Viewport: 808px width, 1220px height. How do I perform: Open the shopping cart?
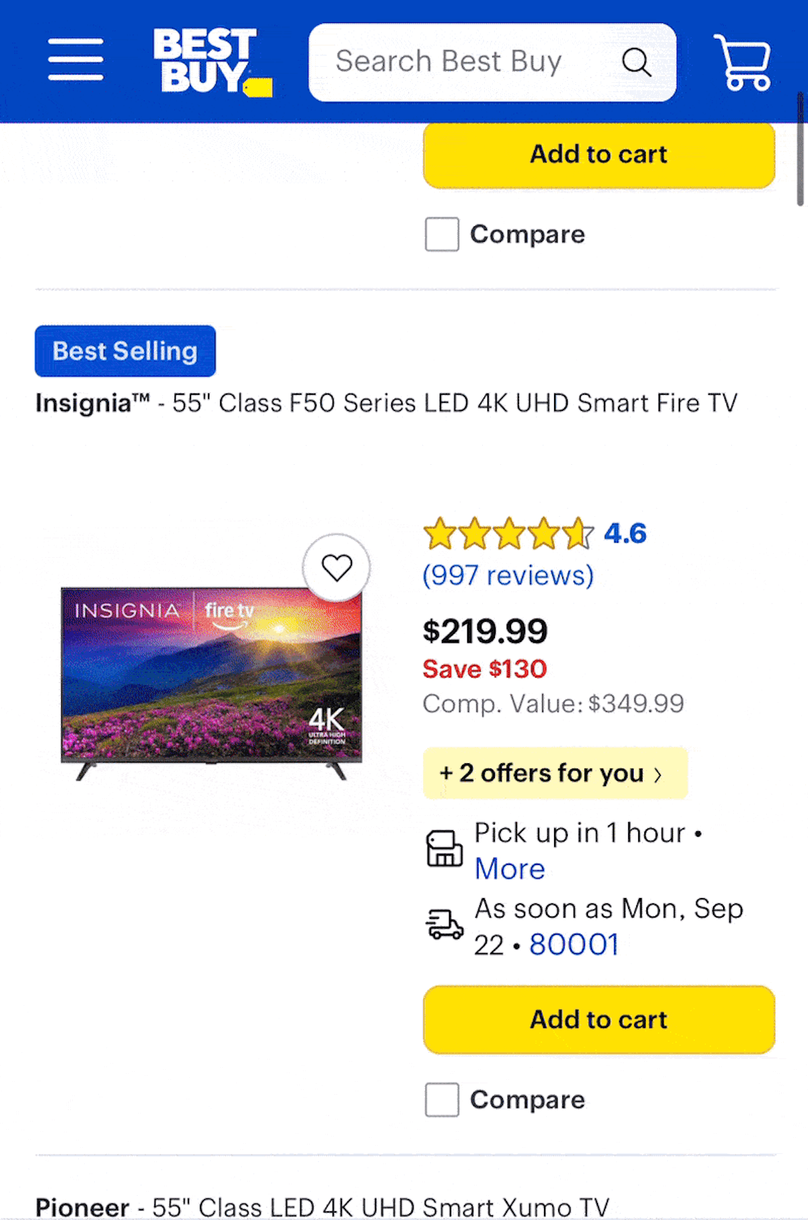tap(742, 62)
